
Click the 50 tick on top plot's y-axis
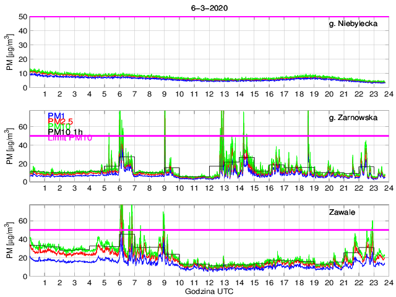click(22, 17)
